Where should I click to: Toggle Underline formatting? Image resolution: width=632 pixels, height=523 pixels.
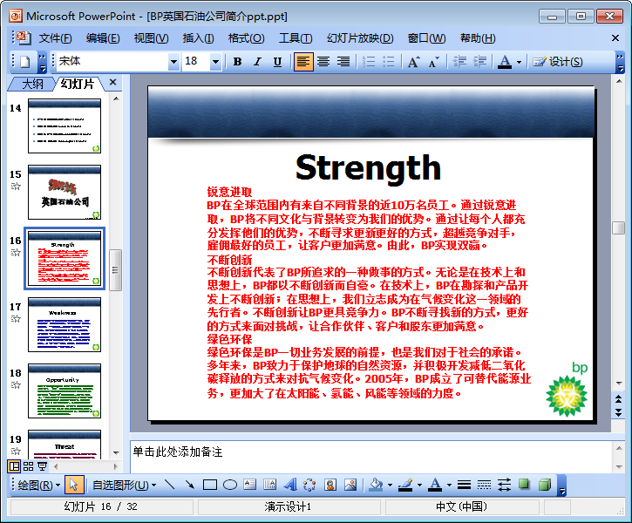tap(277, 62)
